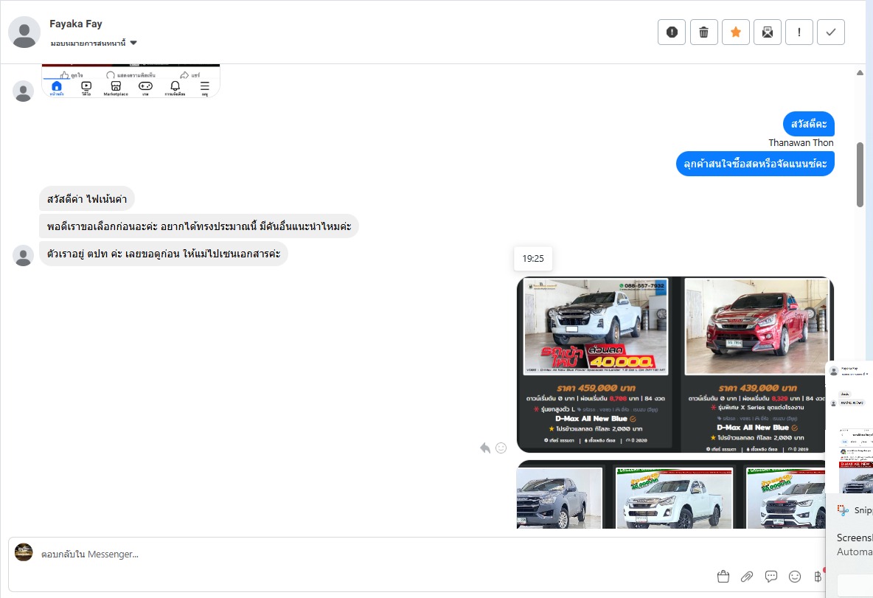Open Fayaka Fay's profile name
873x598 pixels.
coord(76,24)
